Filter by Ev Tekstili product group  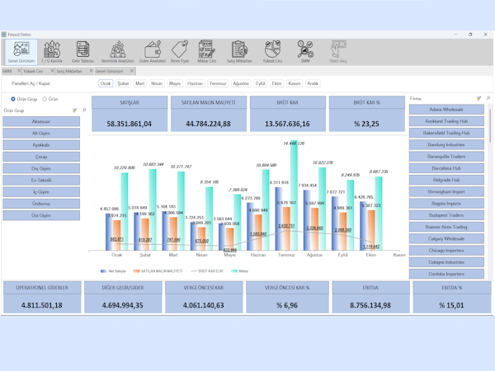(x=41, y=180)
